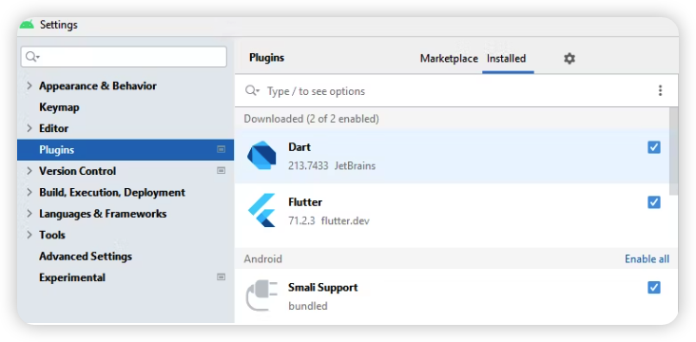
Task: Open the plugins gear settings menu
Action: click(x=569, y=59)
